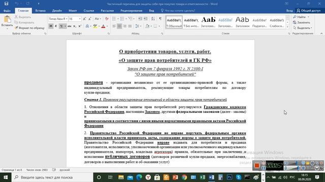
Task: Clear all formatting with the eraser icon
Action: click(x=107, y=19)
